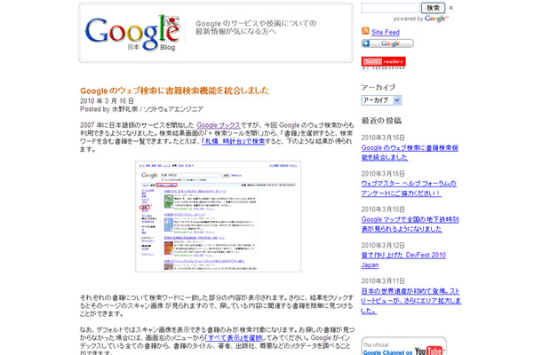Click the X beside the search button
Image resolution: width=542 pixels, height=355 pixels.
click(450, 8)
